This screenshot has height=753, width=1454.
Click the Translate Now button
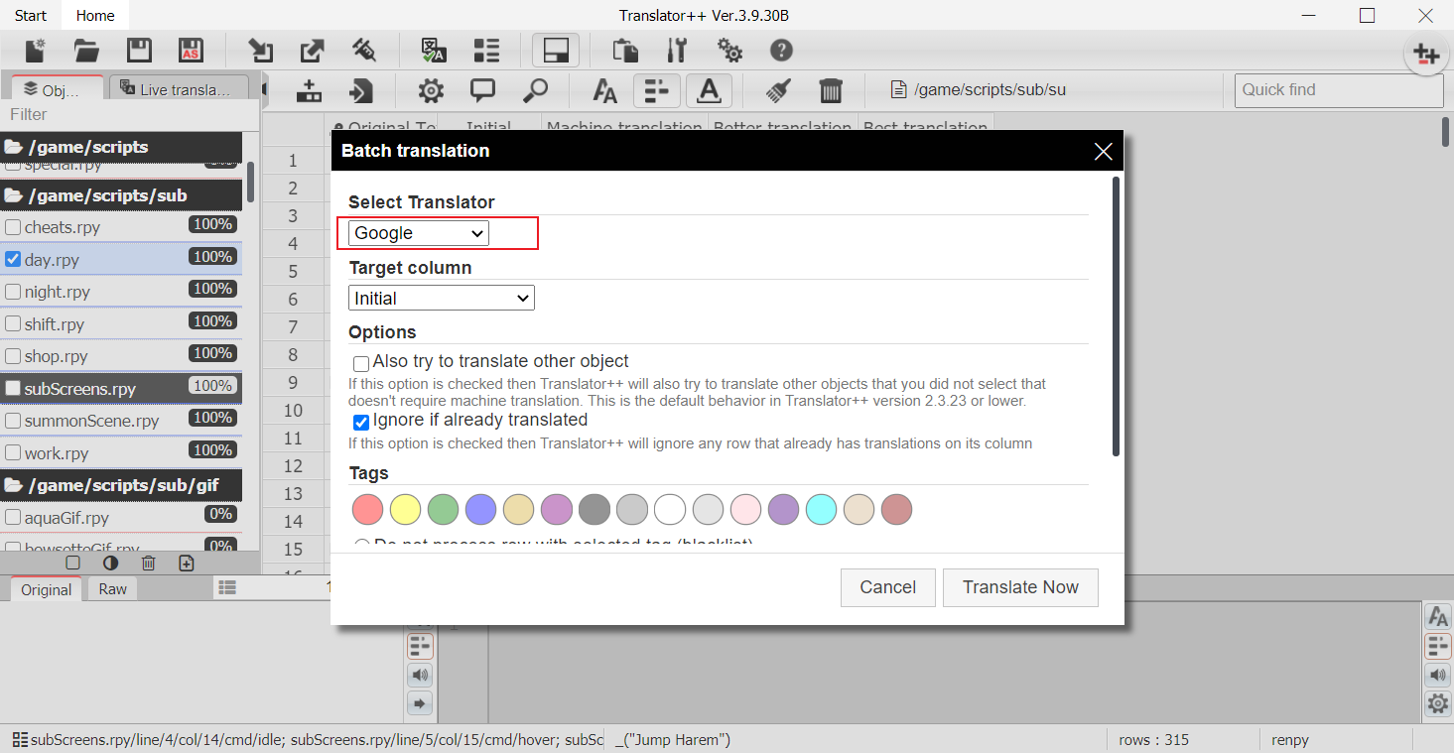[1020, 587]
